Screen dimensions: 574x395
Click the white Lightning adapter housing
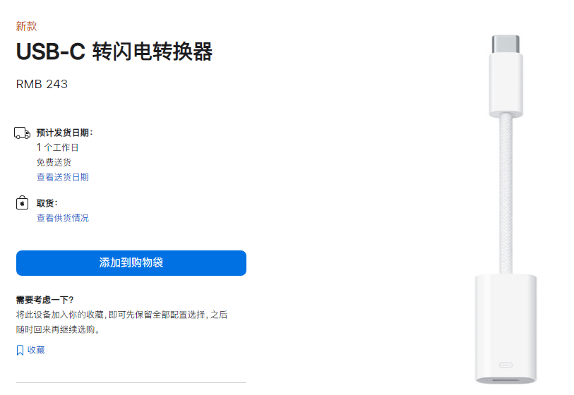pyautogui.click(x=506, y=324)
